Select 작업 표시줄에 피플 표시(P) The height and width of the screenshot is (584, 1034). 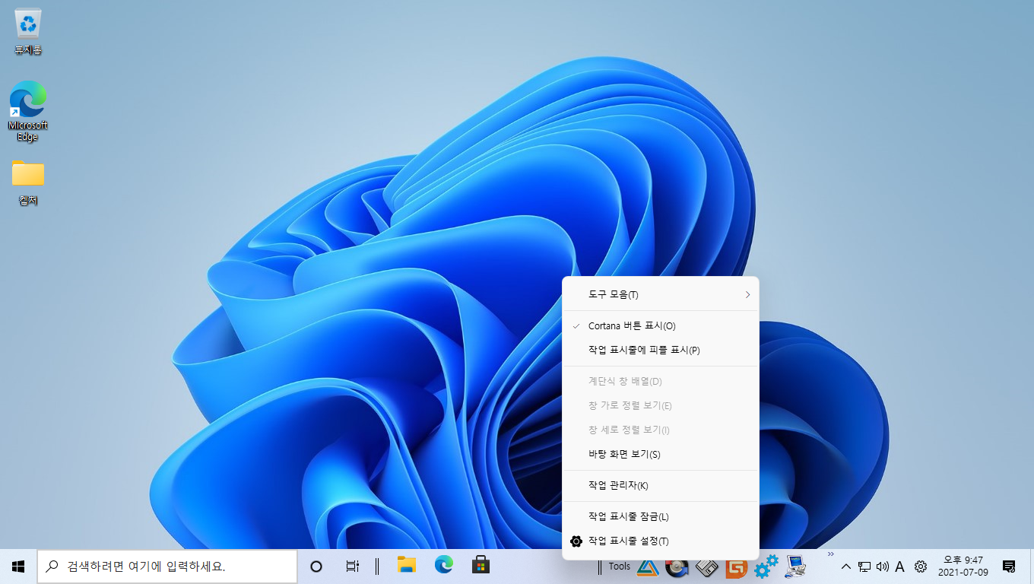pos(660,350)
